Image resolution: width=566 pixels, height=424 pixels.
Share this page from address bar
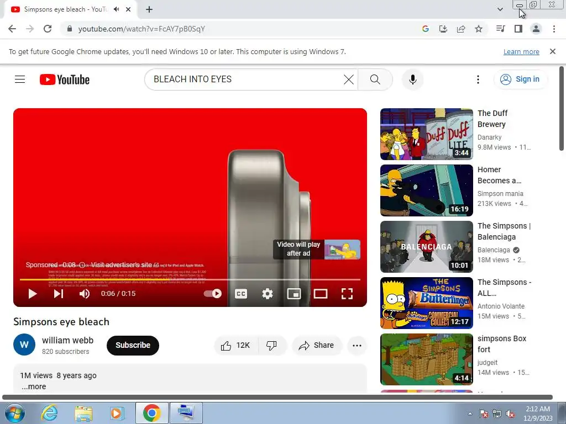click(461, 29)
